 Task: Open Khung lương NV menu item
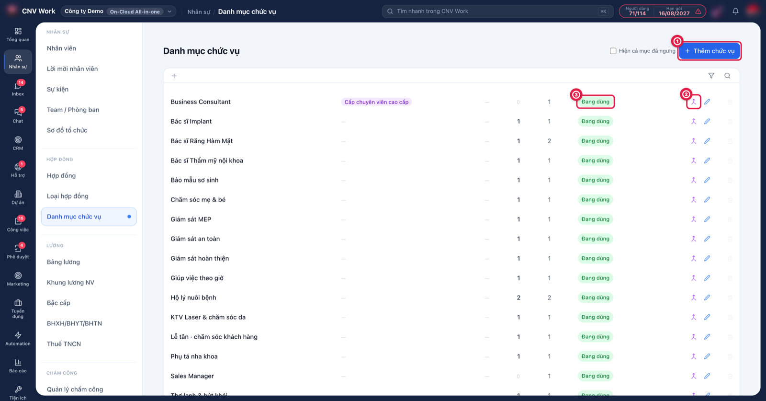click(x=70, y=283)
